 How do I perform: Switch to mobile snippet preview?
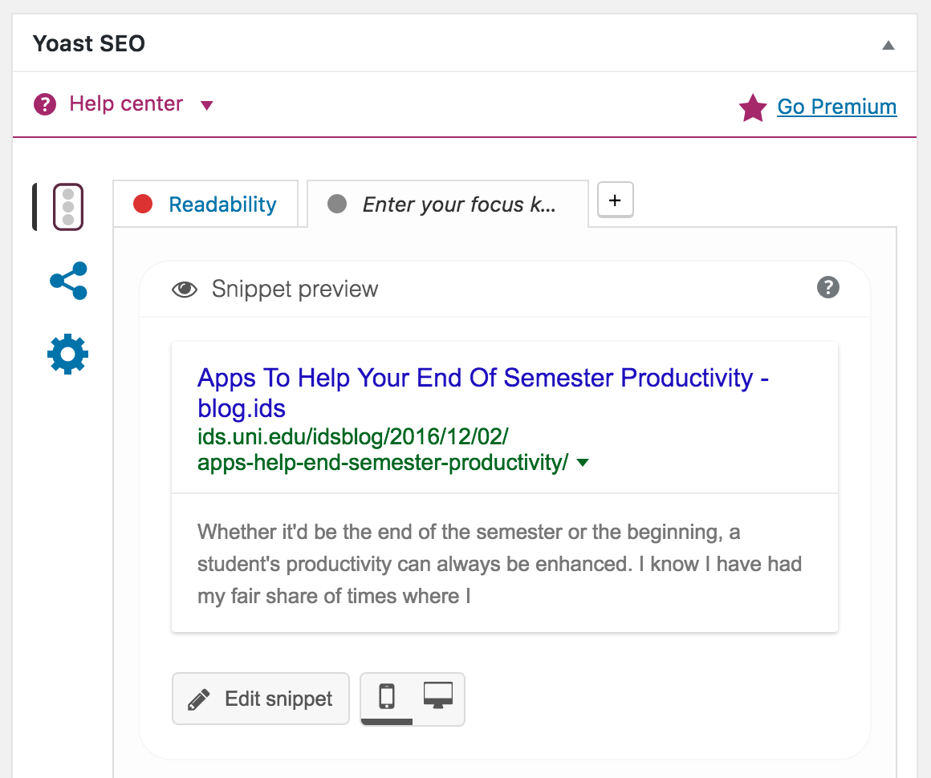coord(387,696)
